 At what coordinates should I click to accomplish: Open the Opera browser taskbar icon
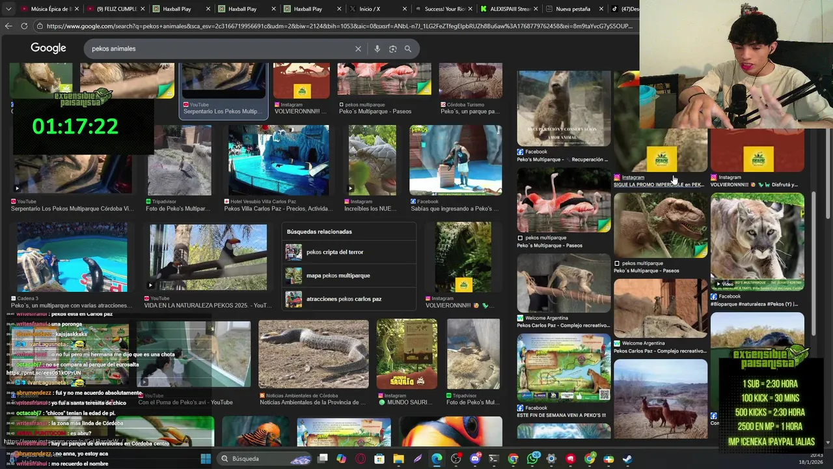click(361, 459)
